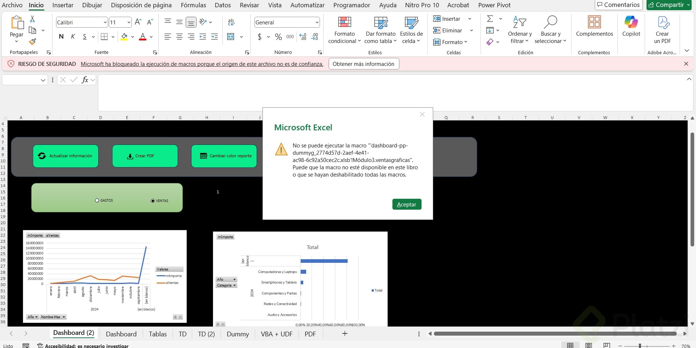Click the percent style icon
The height and width of the screenshot is (348, 696).
[x=278, y=37]
